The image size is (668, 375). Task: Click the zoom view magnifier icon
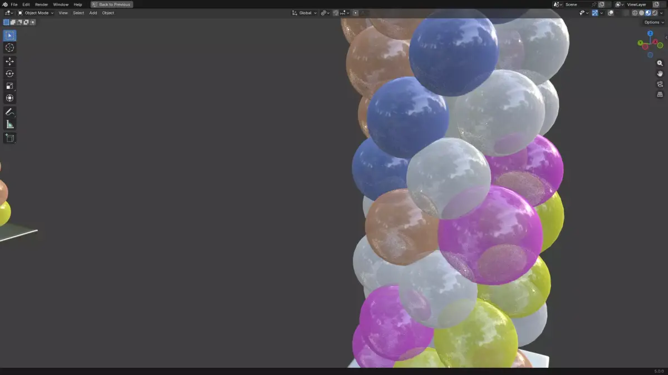pyautogui.click(x=660, y=63)
